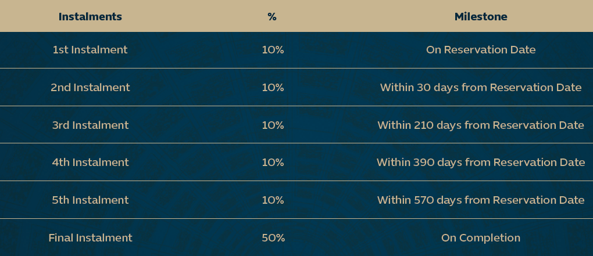Click the Within 570 days milestone text
The width and height of the screenshot is (593, 256).
tap(481, 200)
